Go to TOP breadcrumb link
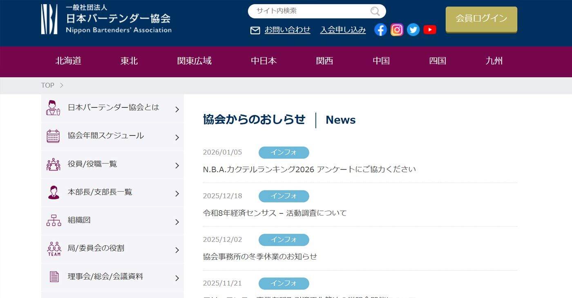572x298 pixels. click(47, 85)
